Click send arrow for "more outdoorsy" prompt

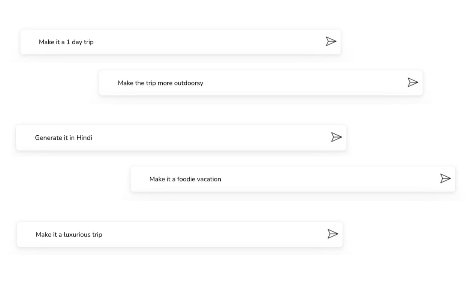[413, 82]
